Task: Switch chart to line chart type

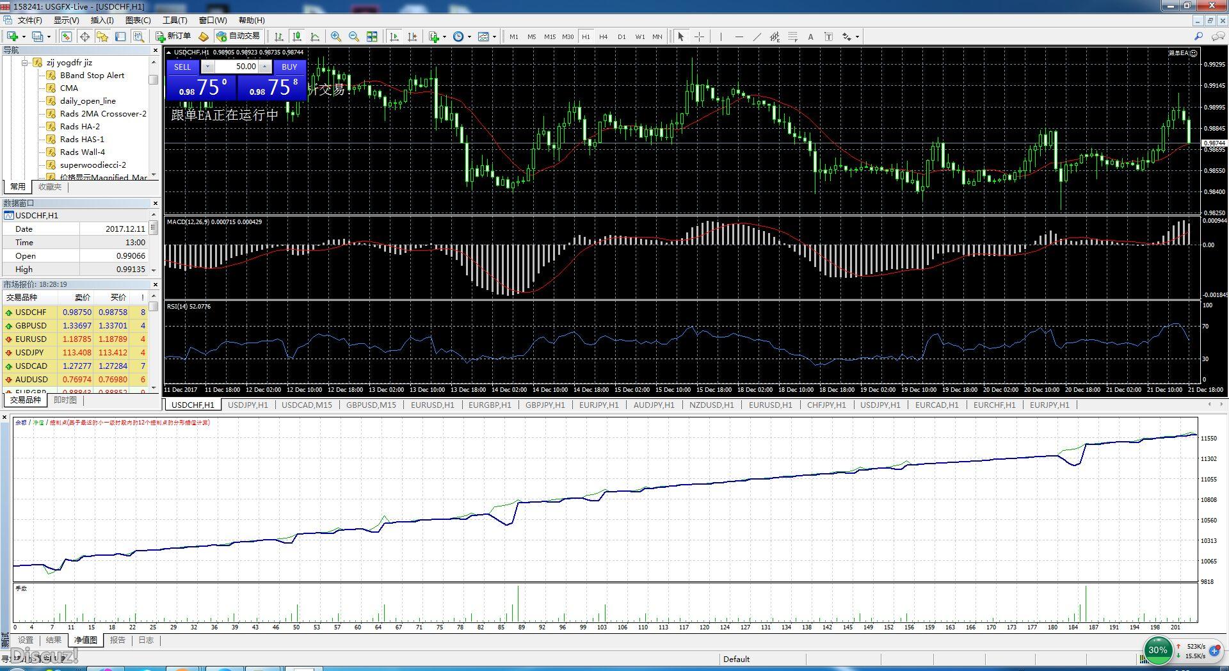Action: point(314,36)
